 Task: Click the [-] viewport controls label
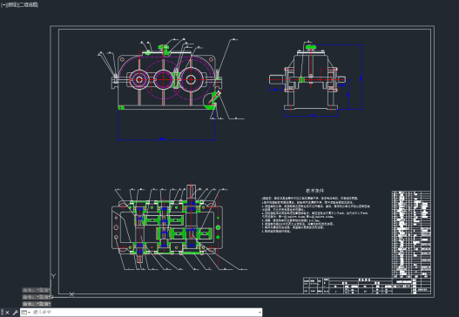pos(3,5)
